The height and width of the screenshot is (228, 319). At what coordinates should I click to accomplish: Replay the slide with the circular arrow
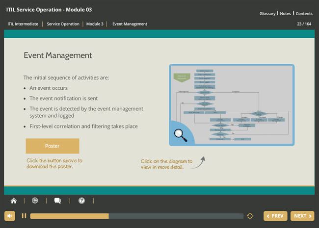point(250,216)
